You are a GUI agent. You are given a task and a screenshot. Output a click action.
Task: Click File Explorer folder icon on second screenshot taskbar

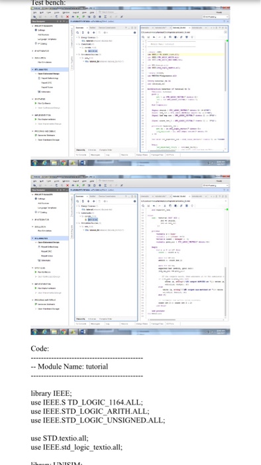tap(54, 331)
